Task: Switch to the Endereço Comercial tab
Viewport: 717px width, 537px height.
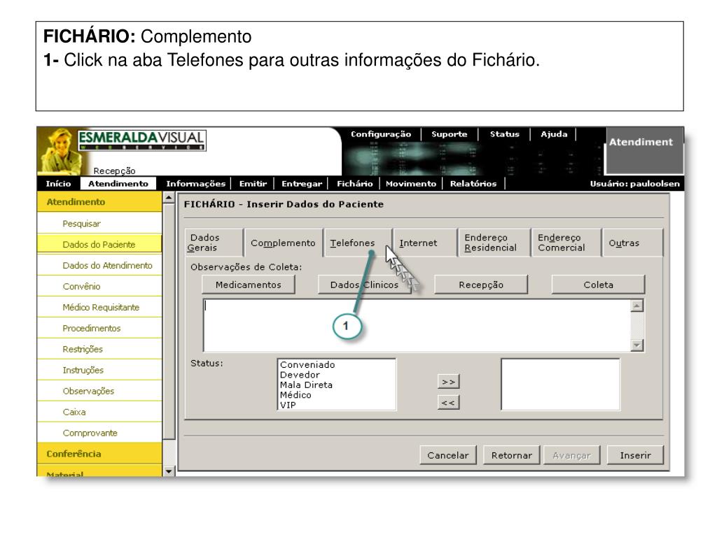Action: coord(566,243)
